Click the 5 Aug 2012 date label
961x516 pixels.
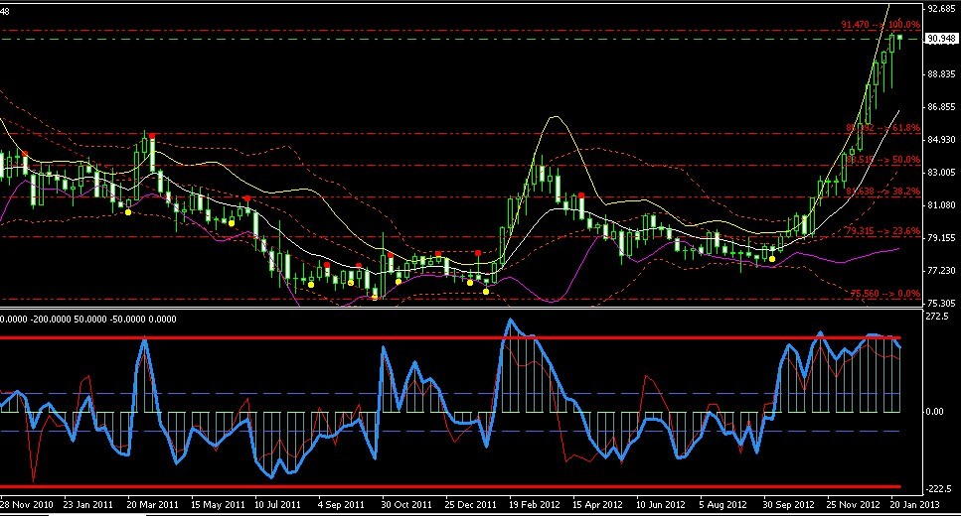tap(722, 505)
